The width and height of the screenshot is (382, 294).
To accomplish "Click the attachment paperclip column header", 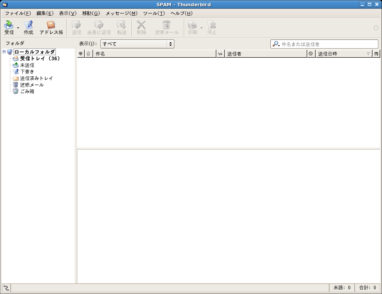I will click(x=88, y=54).
